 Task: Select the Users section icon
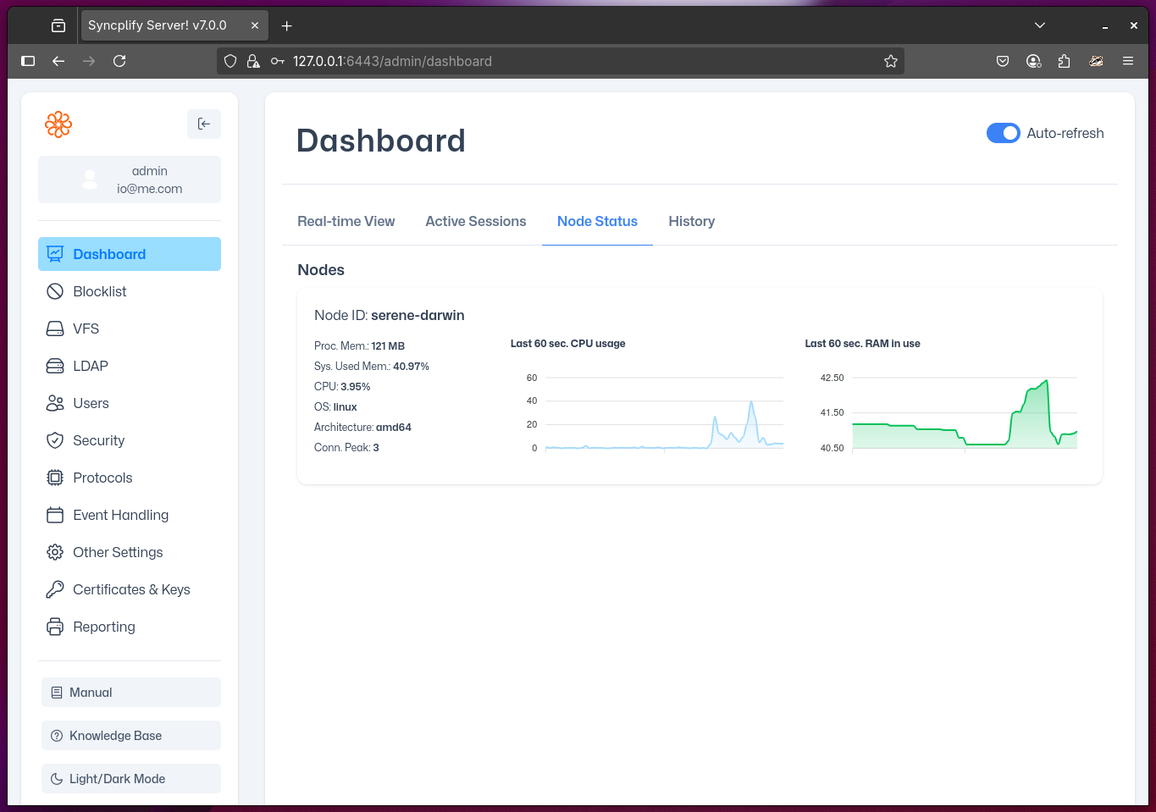click(55, 402)
